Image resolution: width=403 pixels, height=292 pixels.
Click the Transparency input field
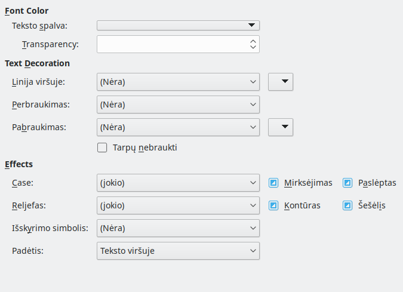[x=172, y=44]
